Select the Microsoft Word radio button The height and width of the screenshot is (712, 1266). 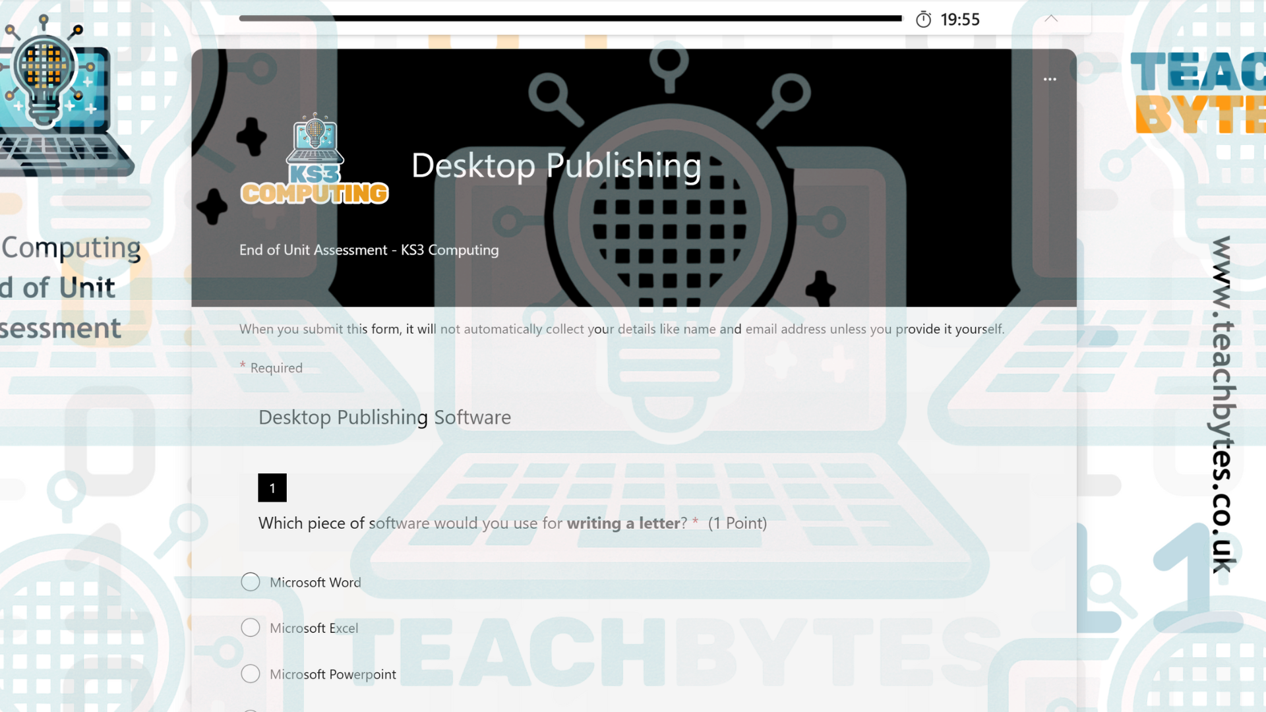coord(251,582)
